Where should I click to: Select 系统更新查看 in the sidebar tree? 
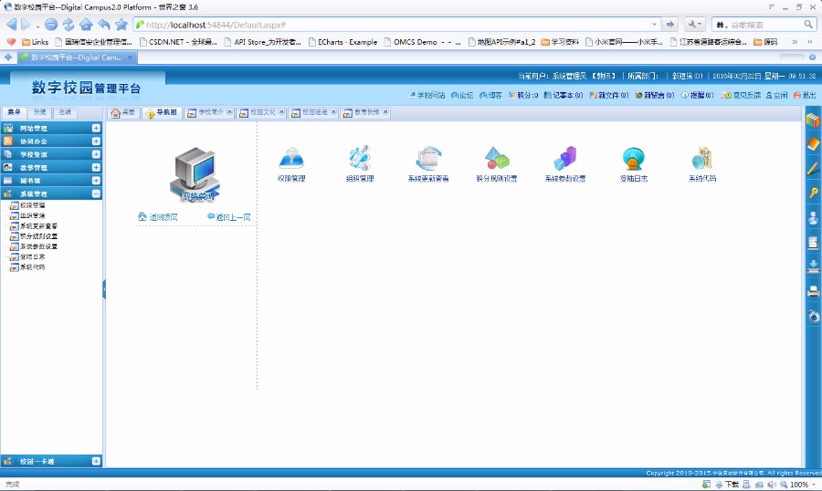point(38,225)
